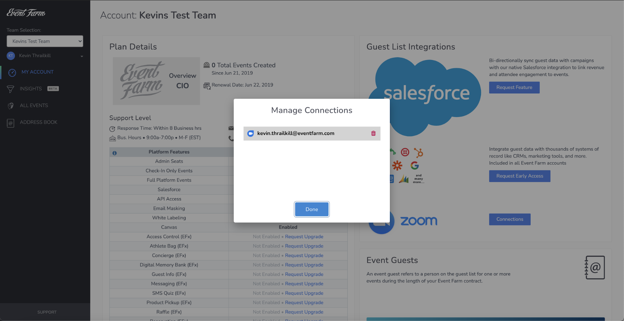624x321 pixels.
Task: Click the KT user avatar
Action: (11, 56)
